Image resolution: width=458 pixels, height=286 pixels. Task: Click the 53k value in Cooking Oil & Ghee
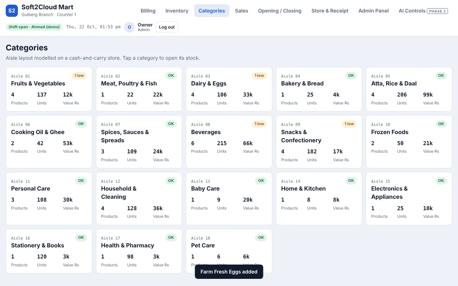pyautogui.click(x=68, y=143)
